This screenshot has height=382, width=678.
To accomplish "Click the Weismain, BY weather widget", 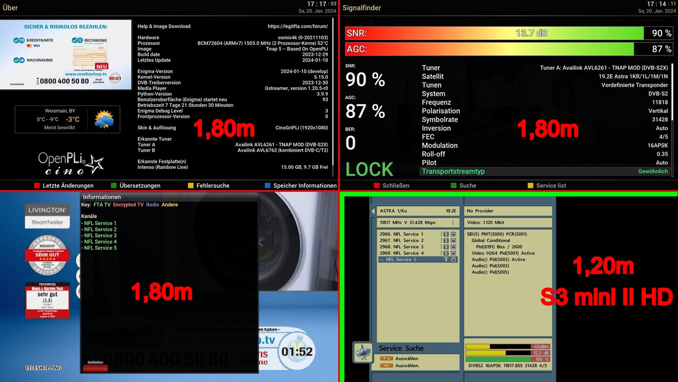I will tap(67, 120).
